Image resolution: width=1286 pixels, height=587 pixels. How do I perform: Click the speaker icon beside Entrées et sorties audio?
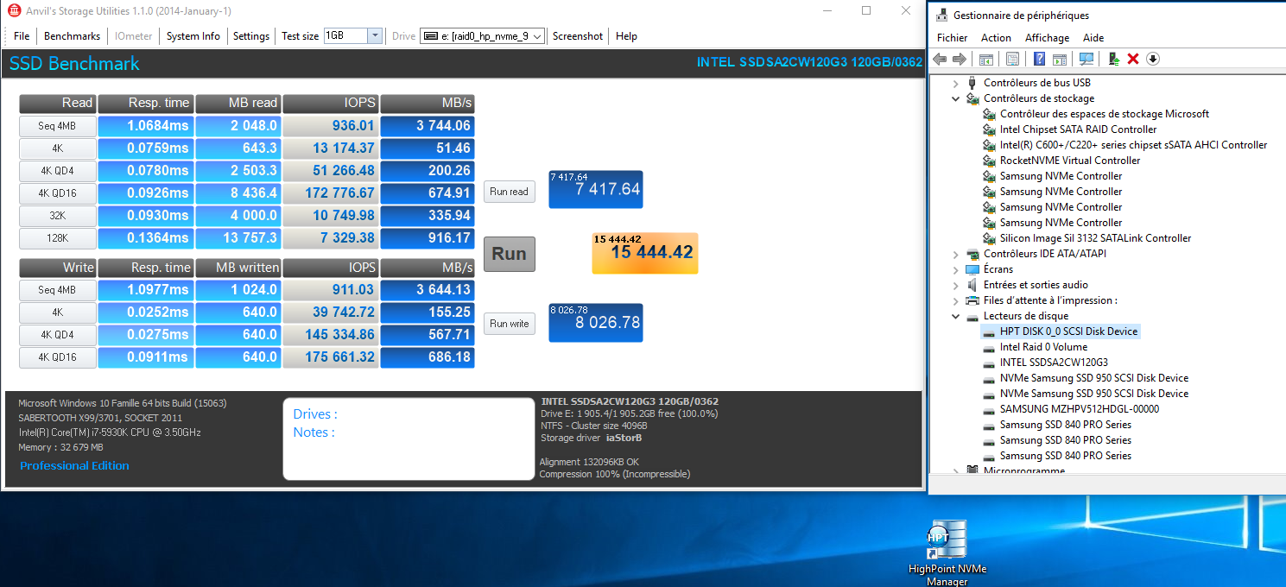[x=972, y=285]
